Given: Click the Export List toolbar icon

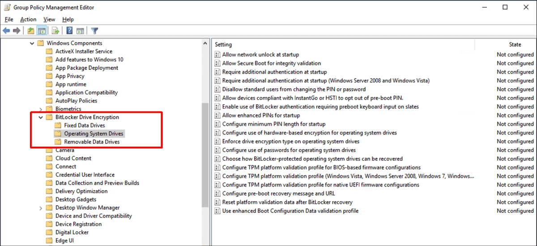Looking at the screenshot, I should point(55,30).
